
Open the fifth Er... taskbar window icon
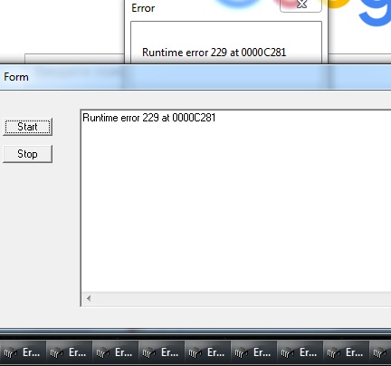pyautogui.click(x=207, y=352)
